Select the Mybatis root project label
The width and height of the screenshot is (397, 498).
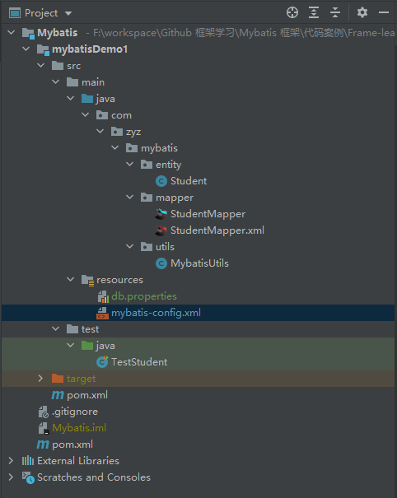(58, 33)
